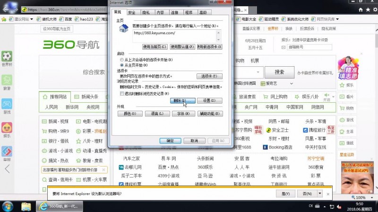The height and width of the screenshot is (212, 378).
Task: Select the 连接 tab
Action: click(174, 13)
